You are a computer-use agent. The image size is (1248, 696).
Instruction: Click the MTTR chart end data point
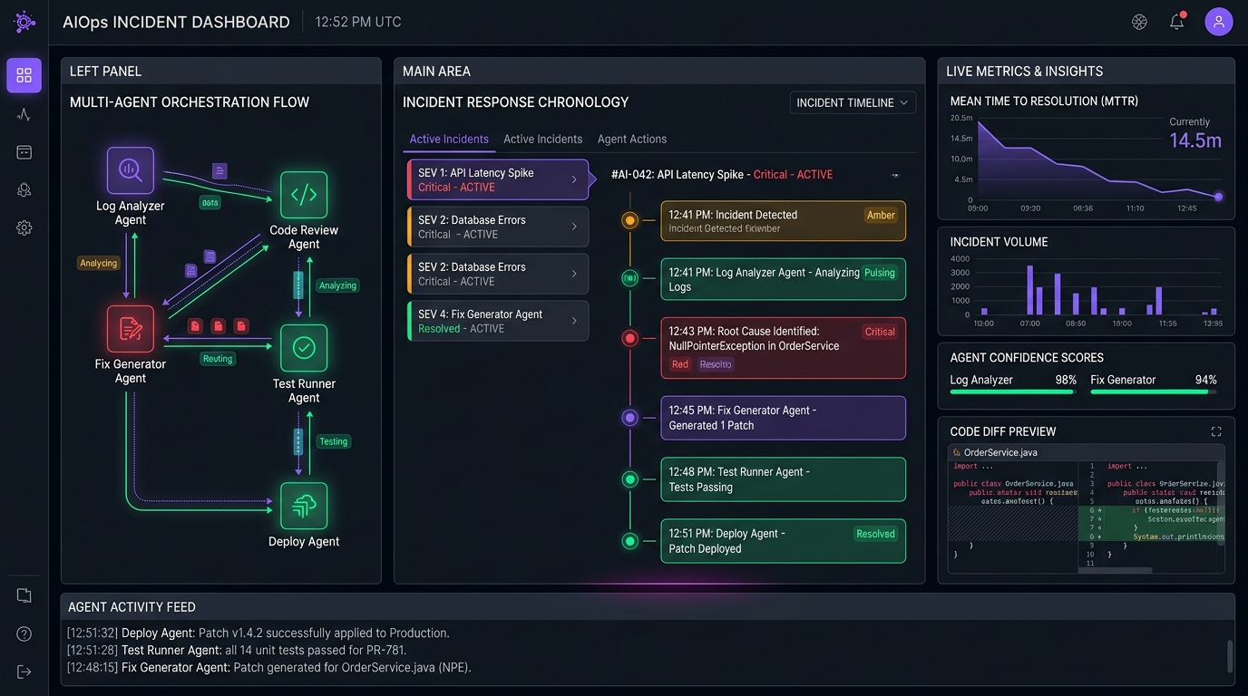tap(1218, 197)
